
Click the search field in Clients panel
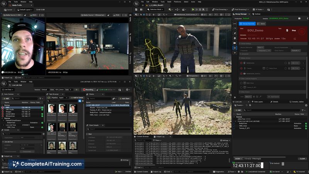pos(98,99)
